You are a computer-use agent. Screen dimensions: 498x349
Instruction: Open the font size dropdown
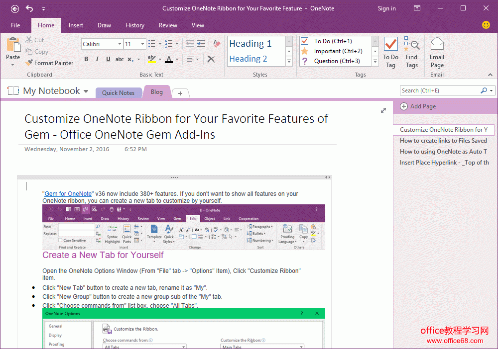point(142,44)
